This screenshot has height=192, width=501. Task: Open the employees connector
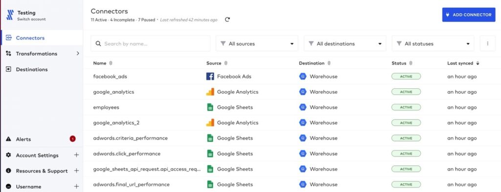[x=106, y=107]
